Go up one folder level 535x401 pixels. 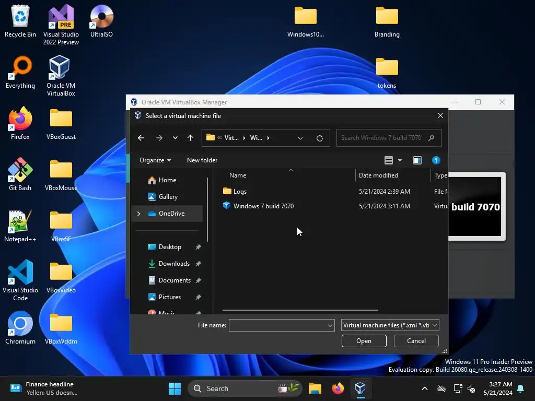coord(190,138)
